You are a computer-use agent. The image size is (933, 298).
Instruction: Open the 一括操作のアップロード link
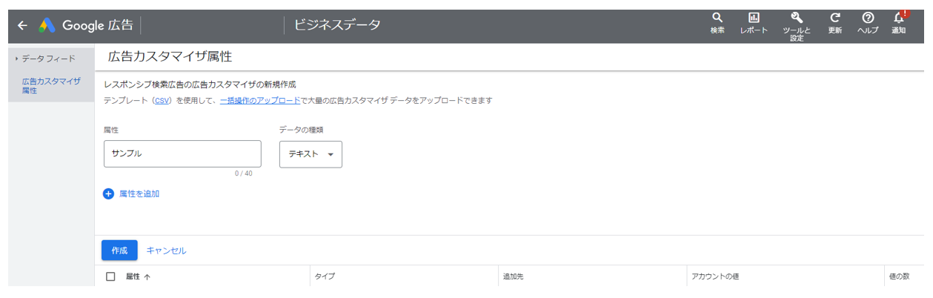point(260,100)
